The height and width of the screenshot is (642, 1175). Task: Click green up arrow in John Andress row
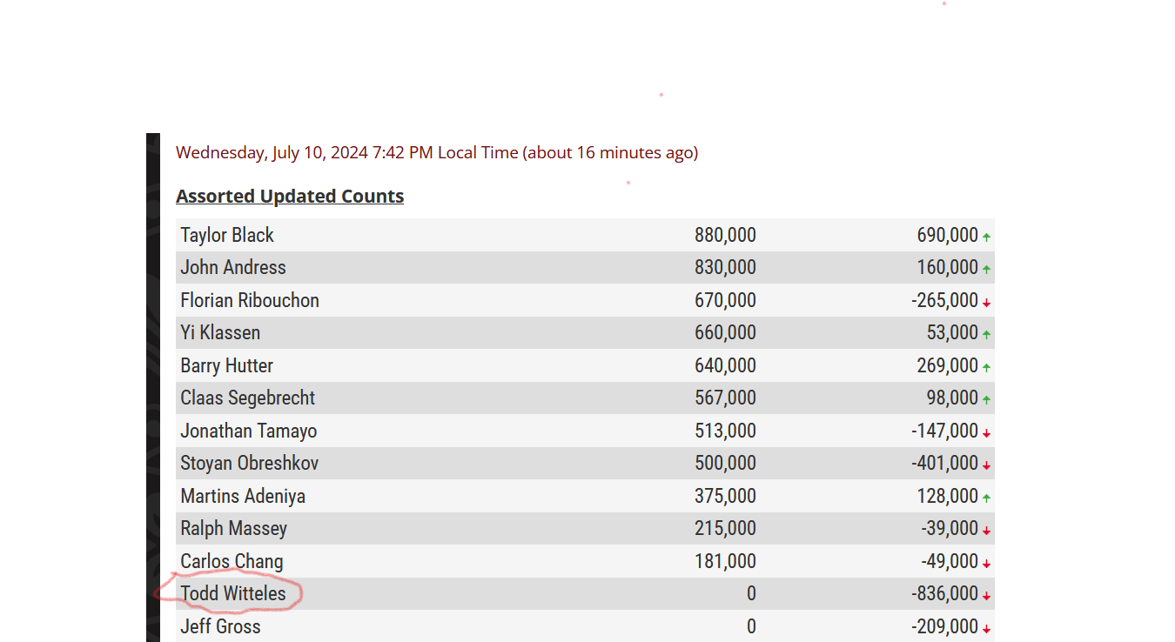pos(986,270)
